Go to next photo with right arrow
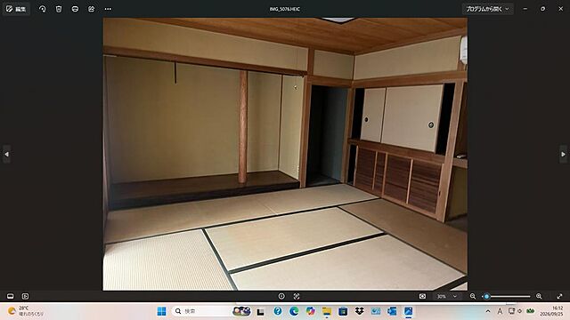Image resolution: width=570 pixels, height=320 pixels. pos(563,154)
